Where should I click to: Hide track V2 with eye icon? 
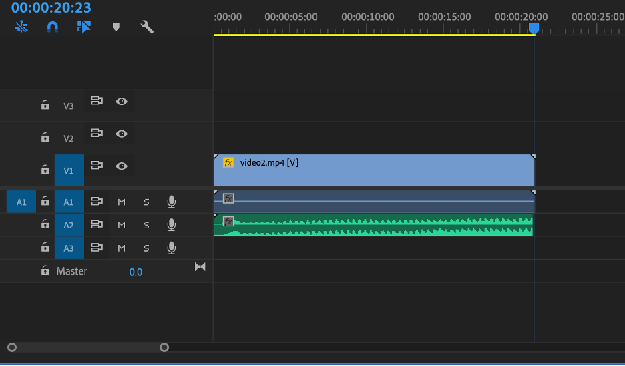pyautogui.click(x=122, y=134)
